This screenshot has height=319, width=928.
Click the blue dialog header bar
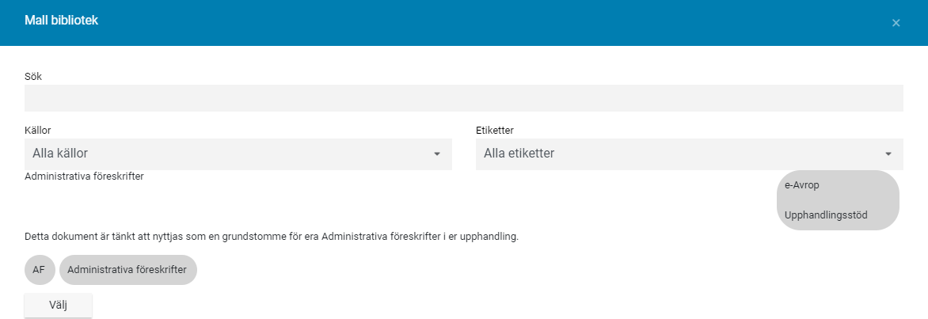click(x=475, y=22)
